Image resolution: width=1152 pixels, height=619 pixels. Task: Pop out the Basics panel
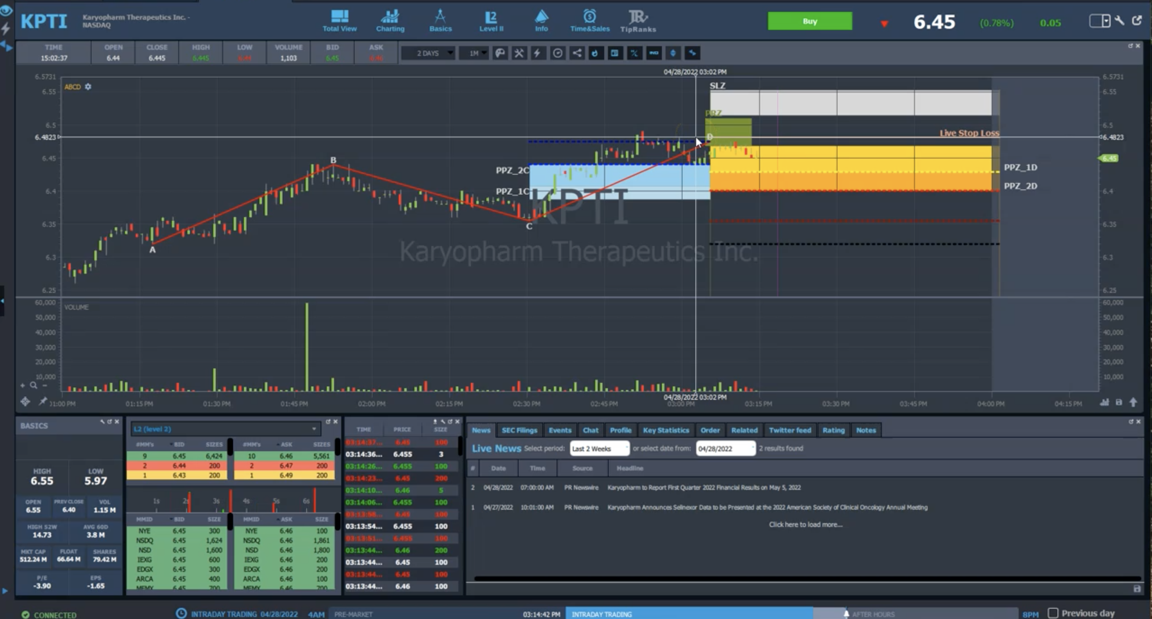tap(110, 421)
